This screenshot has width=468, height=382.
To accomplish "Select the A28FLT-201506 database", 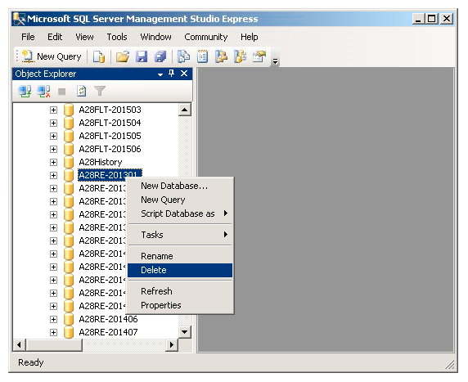I will pos(110,149).
